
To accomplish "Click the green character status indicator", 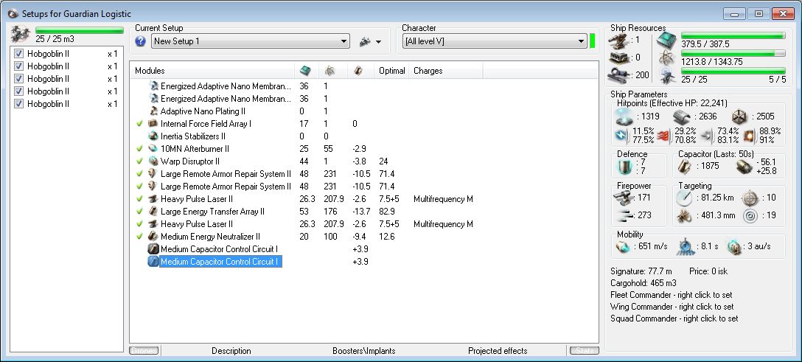I will coord(593,41).
